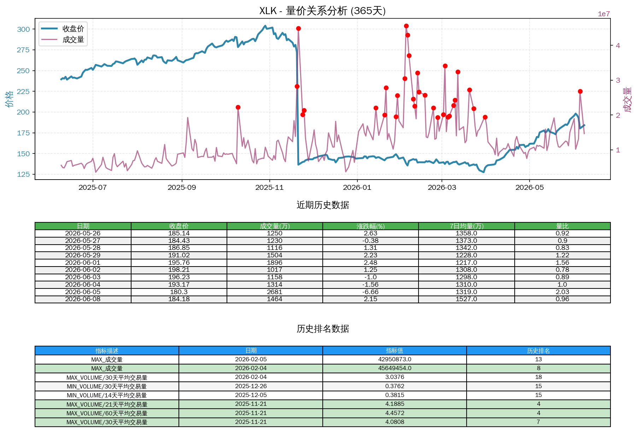Image resolution: width=637 pixels, height=432 pixels.
Task: Click the 历史排名数据 section heading
Action: click(322, 329)
